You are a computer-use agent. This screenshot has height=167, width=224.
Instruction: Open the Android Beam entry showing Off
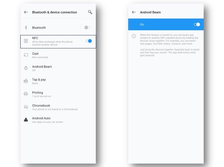coord(58,68)
